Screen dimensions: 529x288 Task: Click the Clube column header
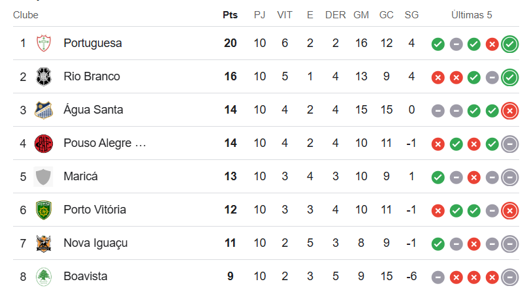(x=25, y=15)
